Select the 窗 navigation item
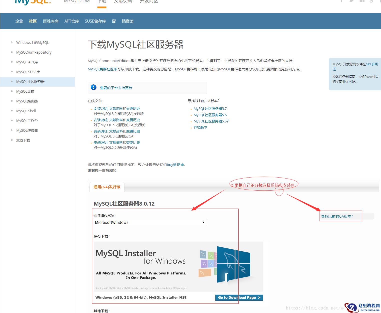The image size is (381, 313). [114, 21]
